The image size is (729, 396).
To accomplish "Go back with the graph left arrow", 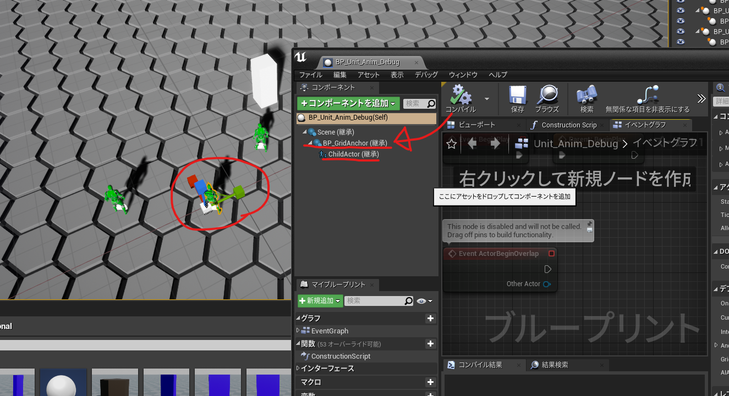I will tap(472, 144).
